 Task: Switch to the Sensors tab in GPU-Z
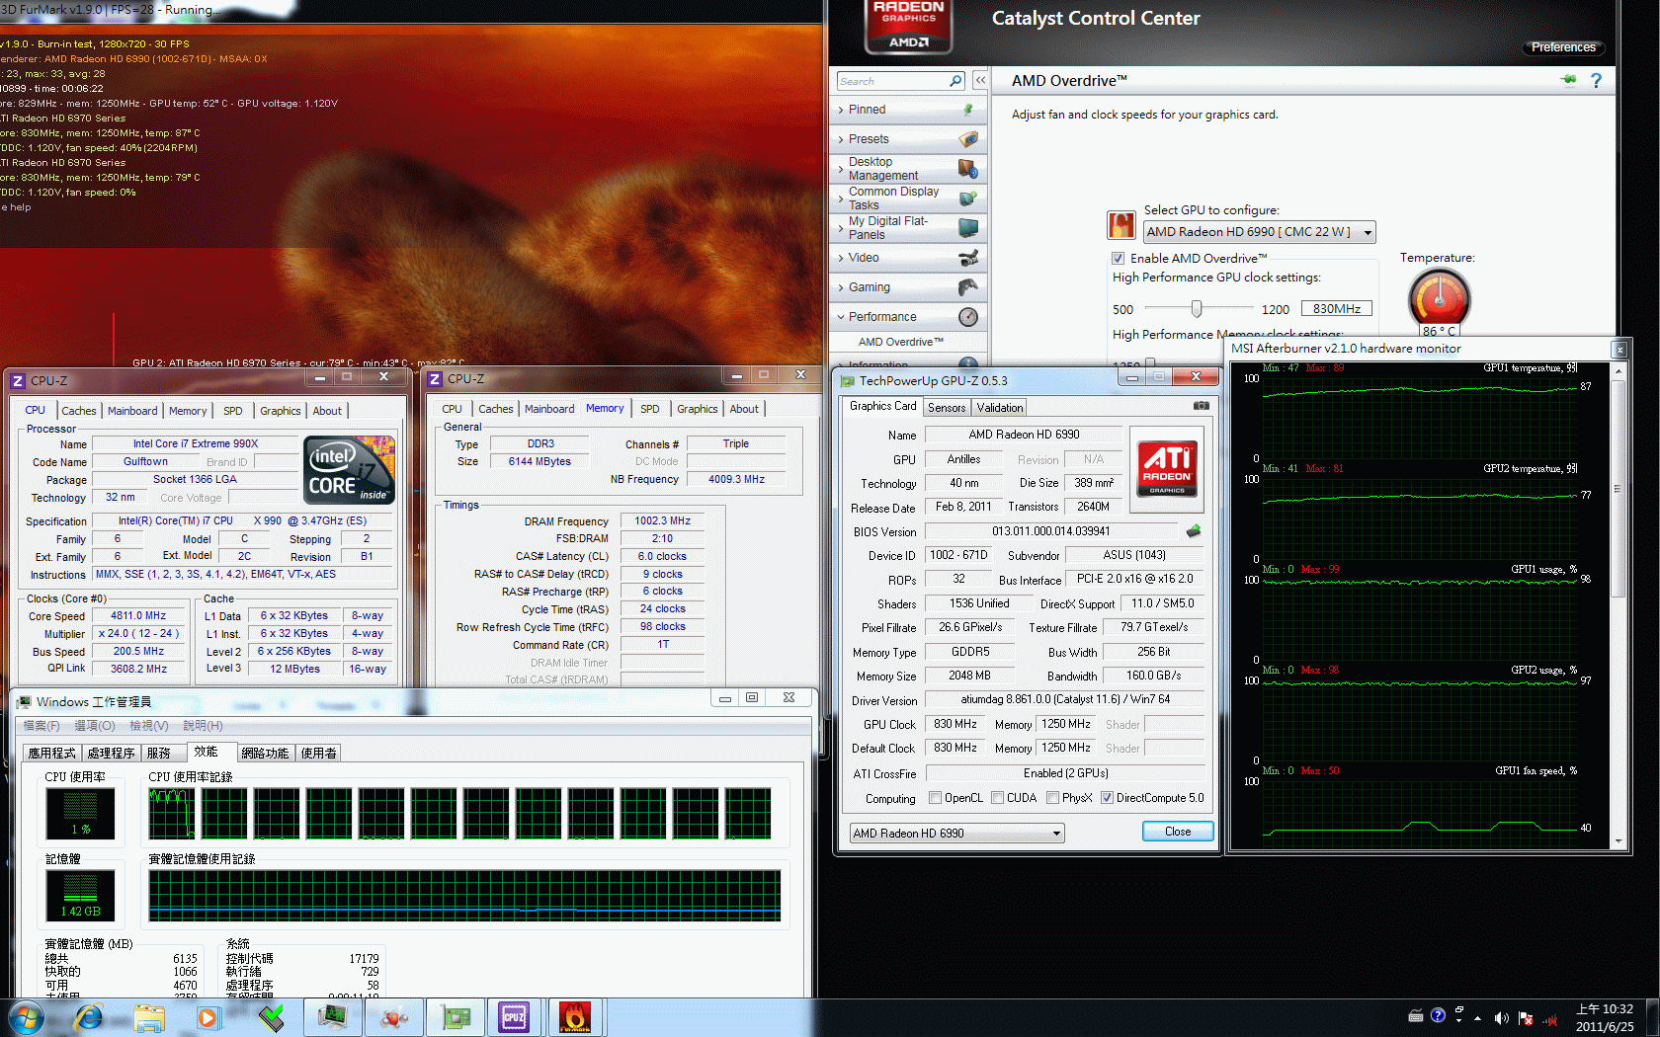pos(947,408)
